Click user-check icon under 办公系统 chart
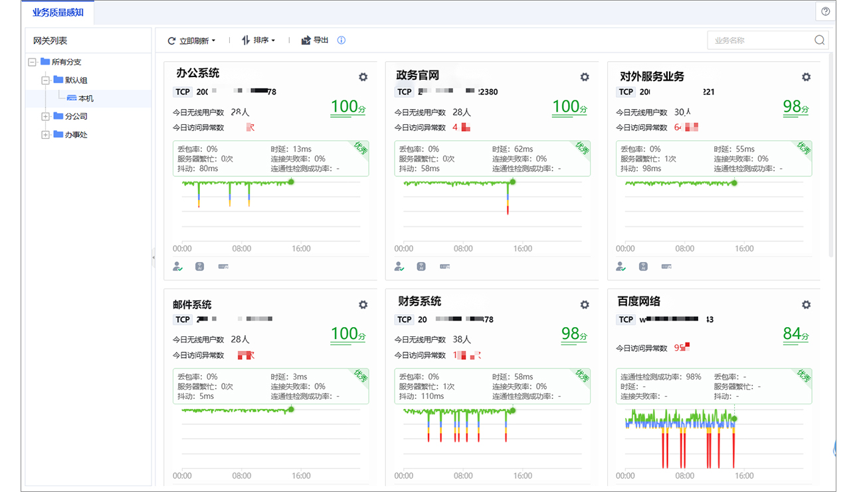Viewport: 857px width, 492px height. [177, 267]
